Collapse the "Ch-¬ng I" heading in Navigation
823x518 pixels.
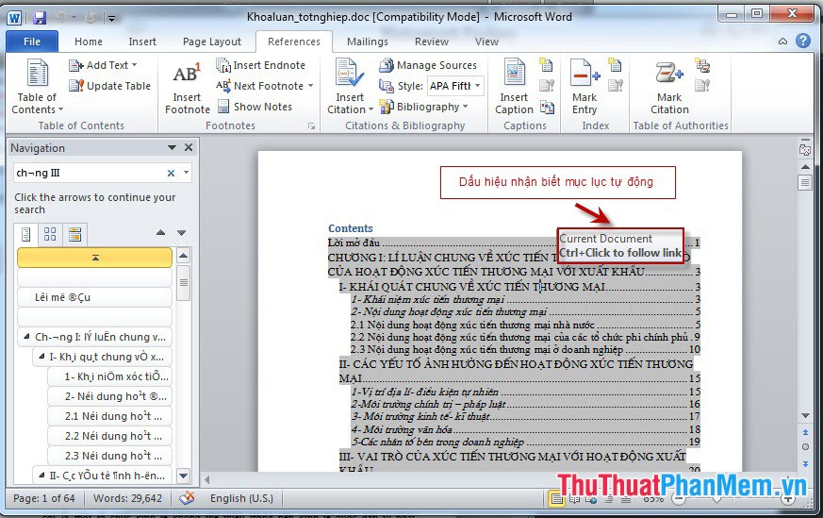26,336
